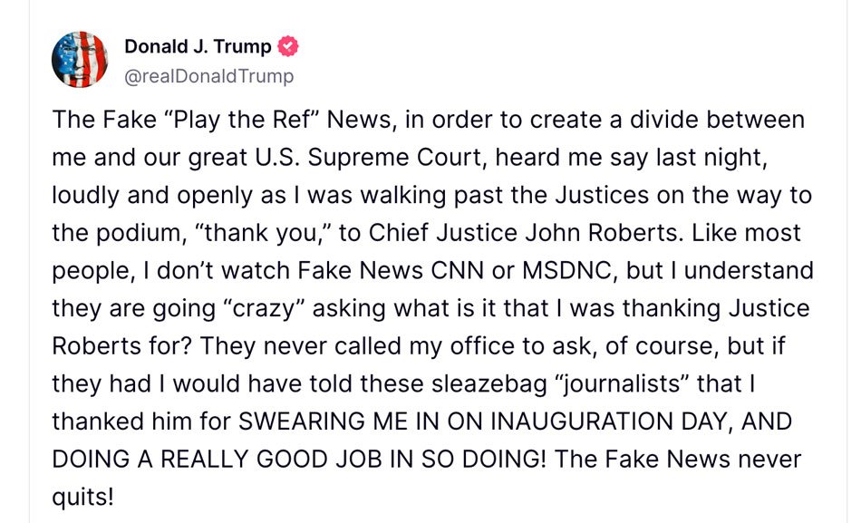Click the final word "quits!" of post
Viewport: 861px width, 523px height.
[82, 498]
